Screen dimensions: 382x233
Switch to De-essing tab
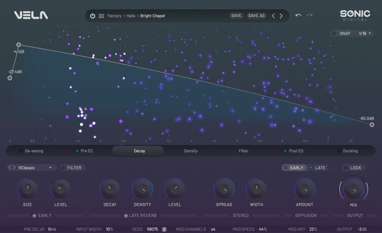pos(34,151)
